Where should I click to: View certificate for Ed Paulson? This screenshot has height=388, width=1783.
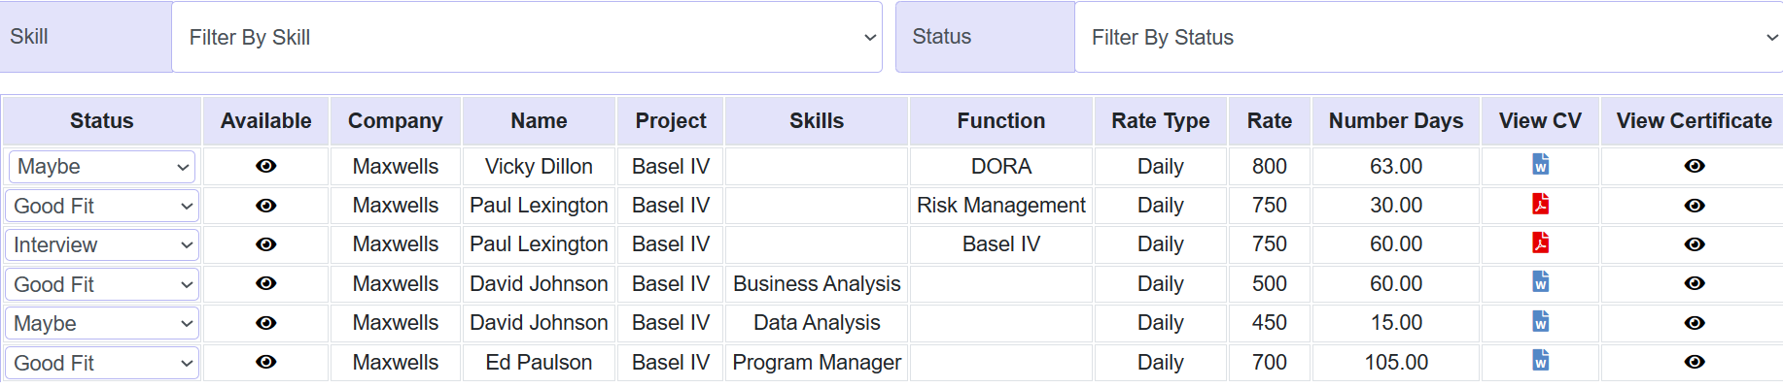[1694, 362]
